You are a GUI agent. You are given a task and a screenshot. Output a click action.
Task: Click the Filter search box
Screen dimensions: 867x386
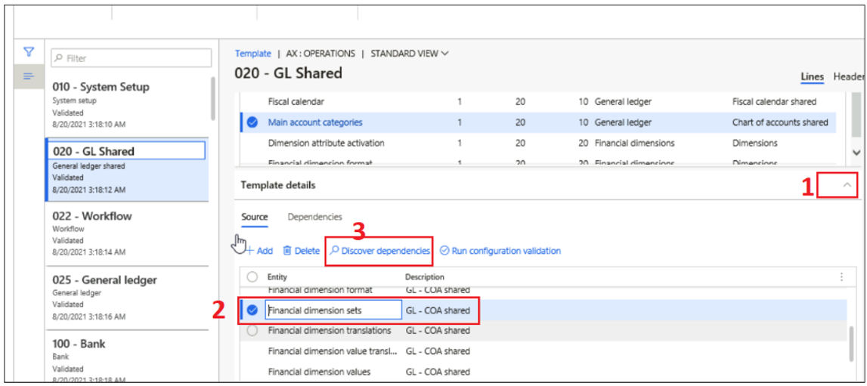pyautogui.click(x=131, y=58)
